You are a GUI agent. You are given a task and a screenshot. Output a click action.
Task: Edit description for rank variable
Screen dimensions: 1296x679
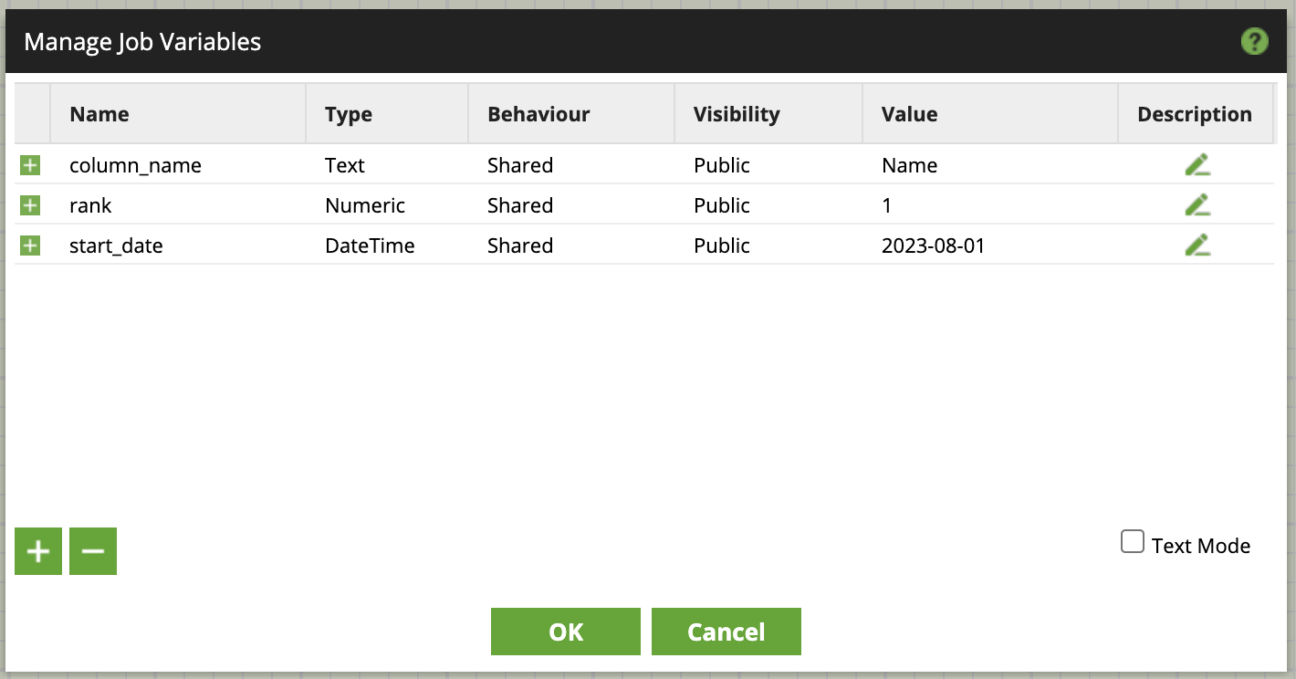1197,205
